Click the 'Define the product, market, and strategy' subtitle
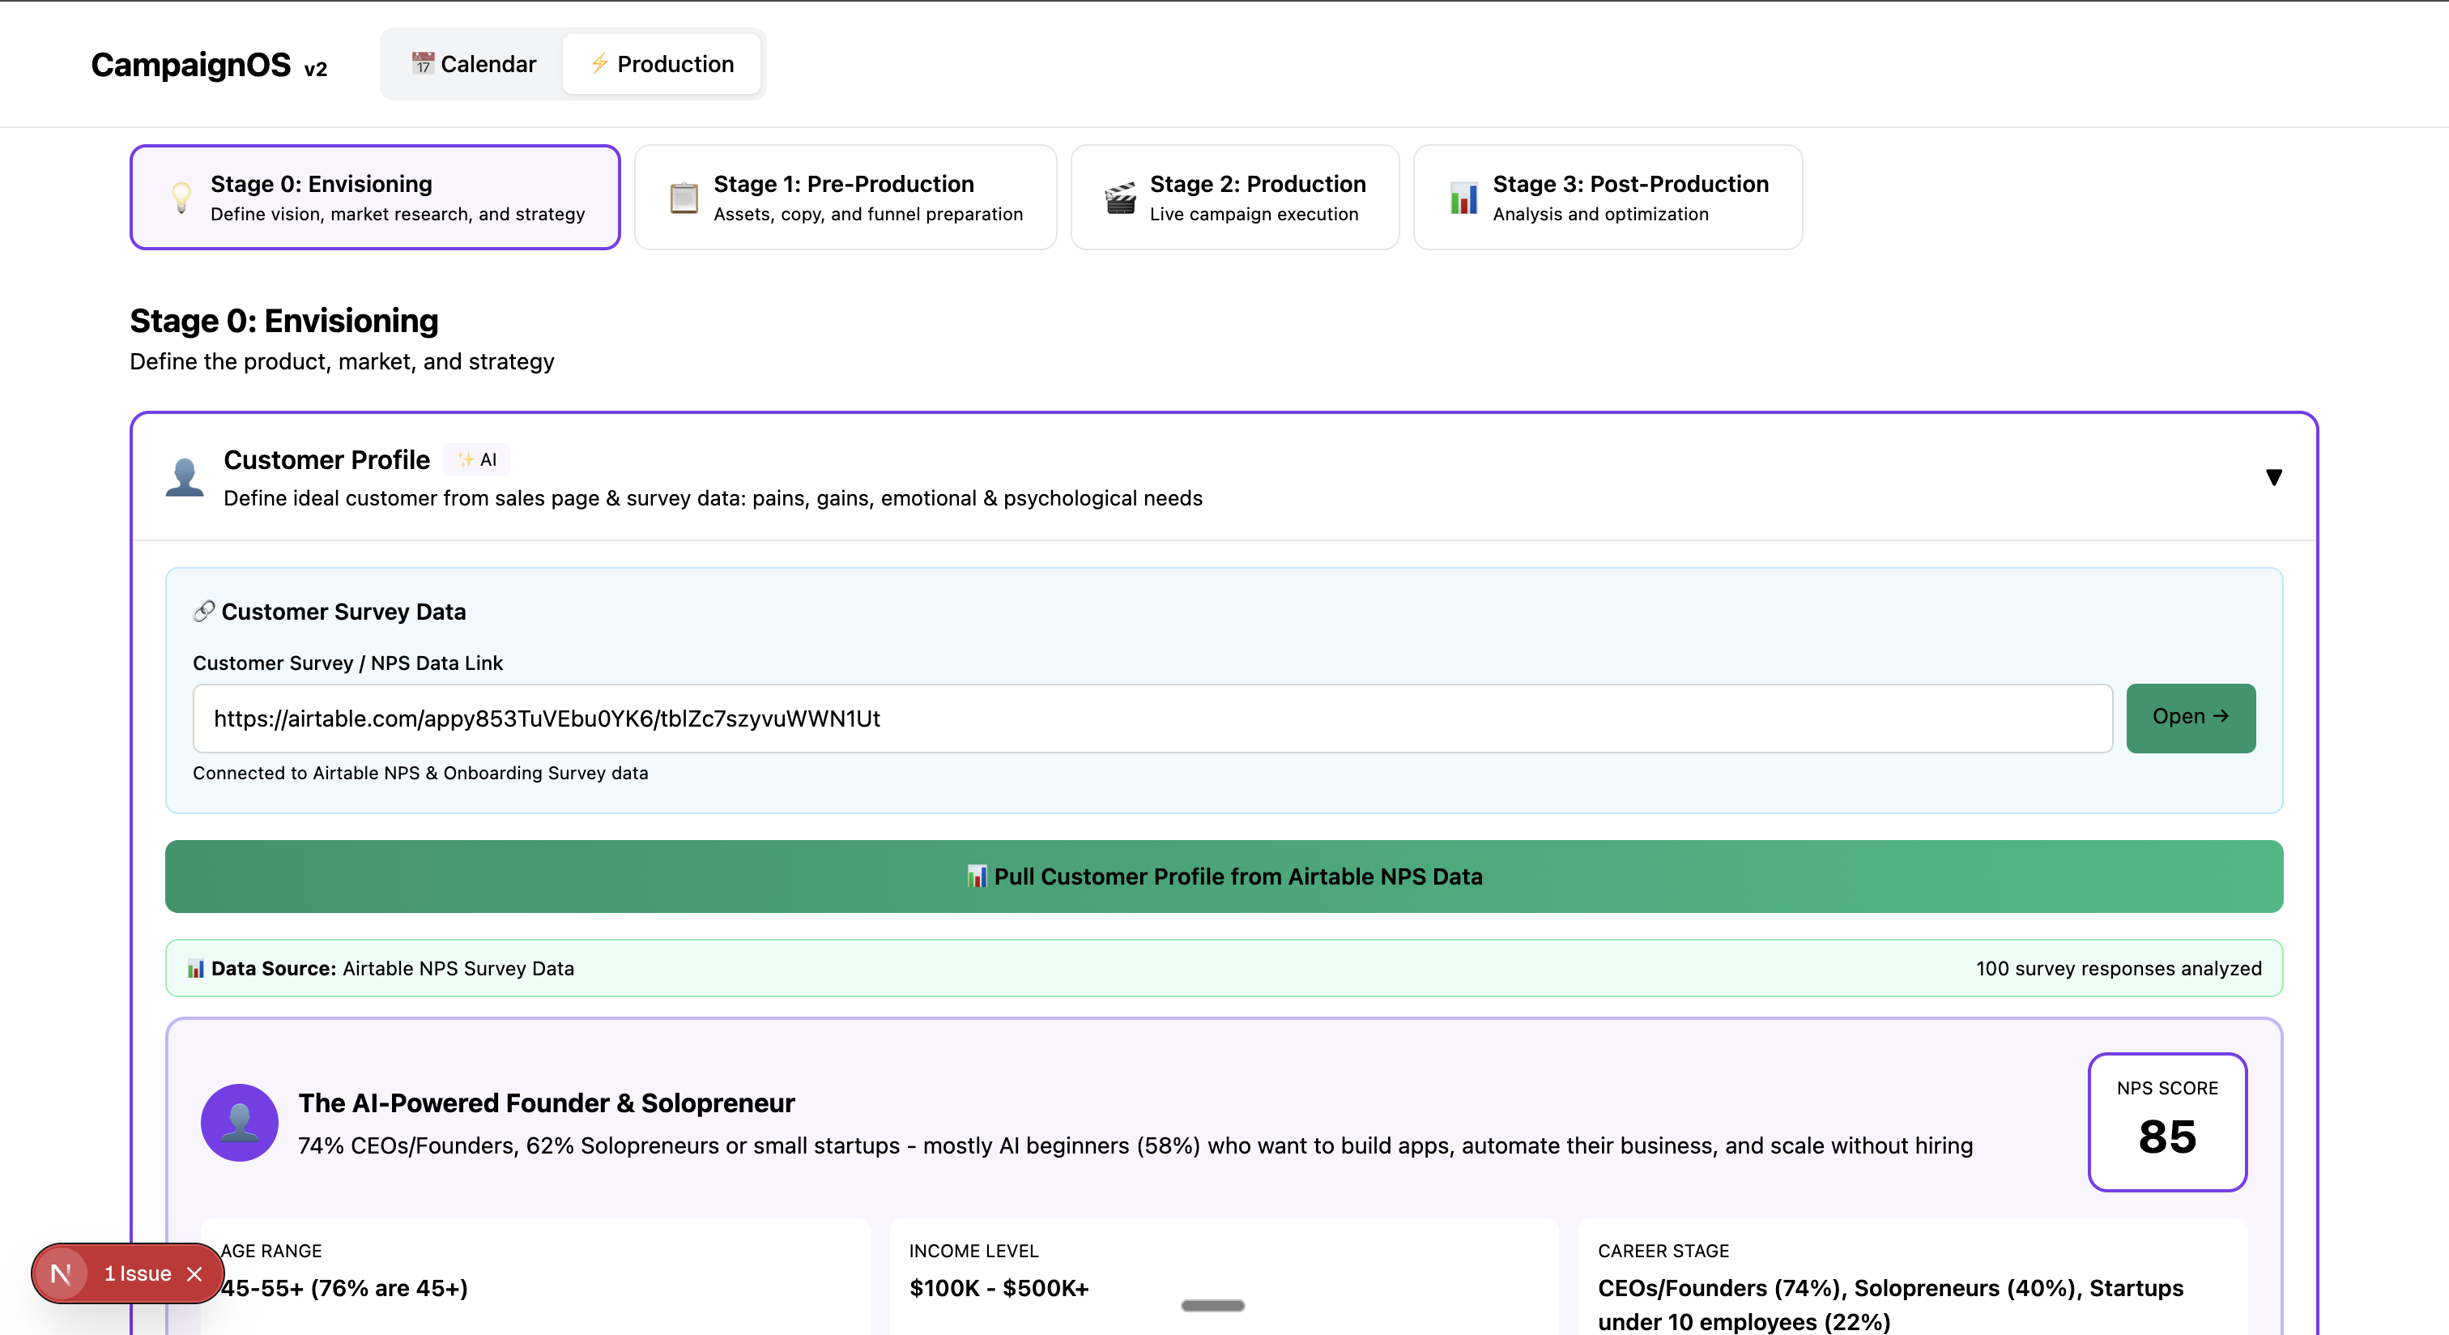The height and width of the screenshot is (1335, 2449). point(343,361)
